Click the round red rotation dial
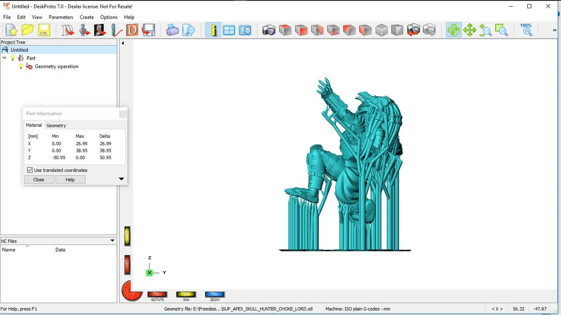The height and width of the screenshot is (315, 561). click(x=132, y=291)
